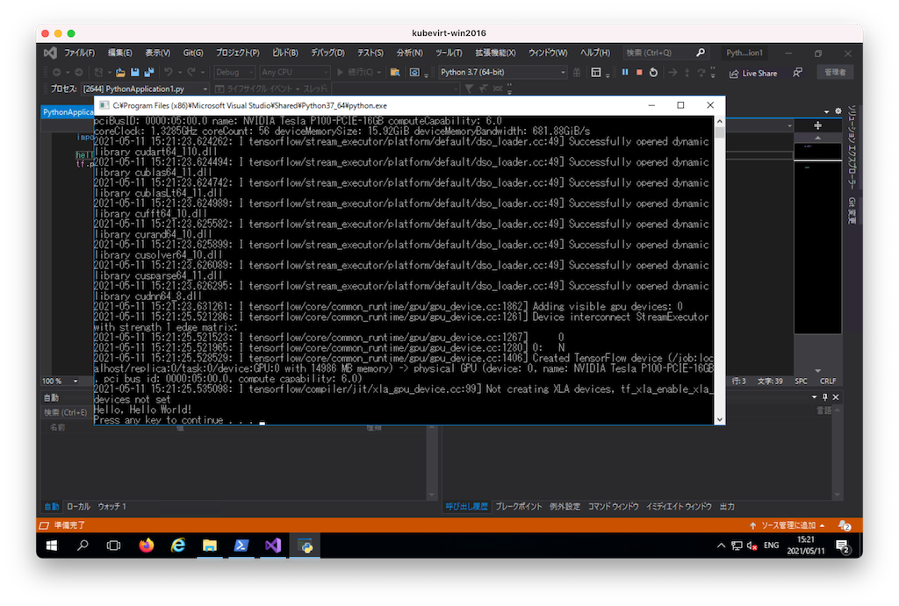Click the Save All icon in toolbar
This screenshot has height=606, width=899.
point(149,72)
